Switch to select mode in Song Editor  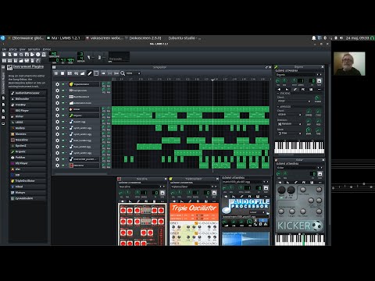coord(96,73)
